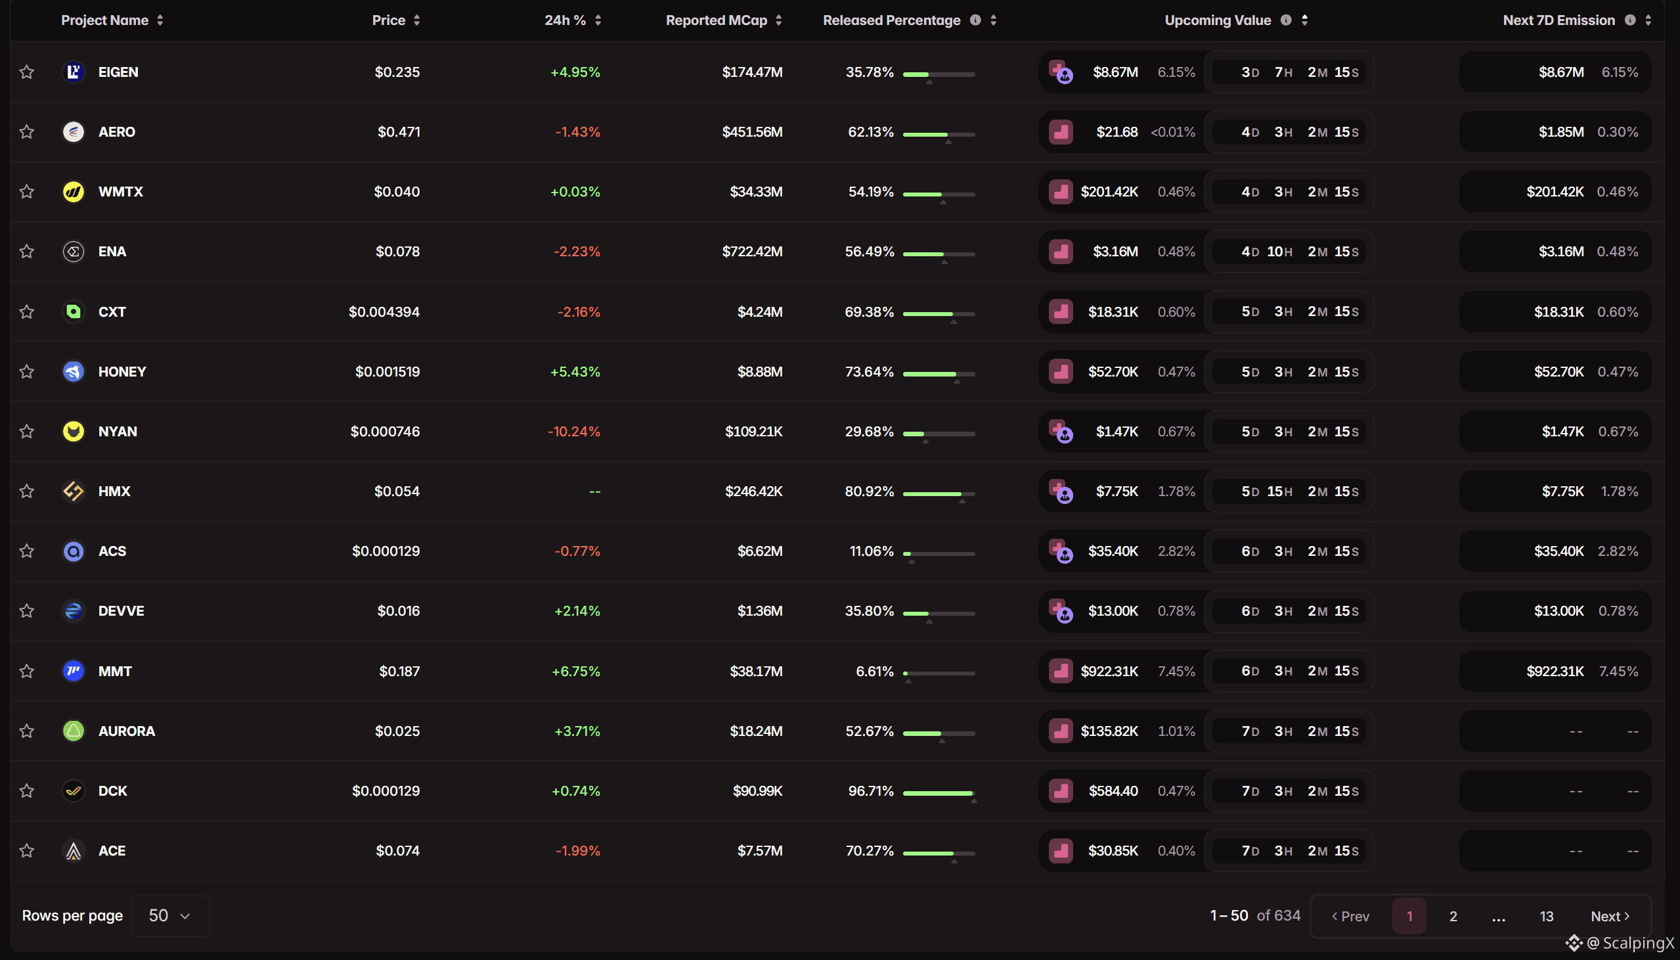
Task: Sort by Next 7D Emission arrows
Action: (x=1648, y=20)
